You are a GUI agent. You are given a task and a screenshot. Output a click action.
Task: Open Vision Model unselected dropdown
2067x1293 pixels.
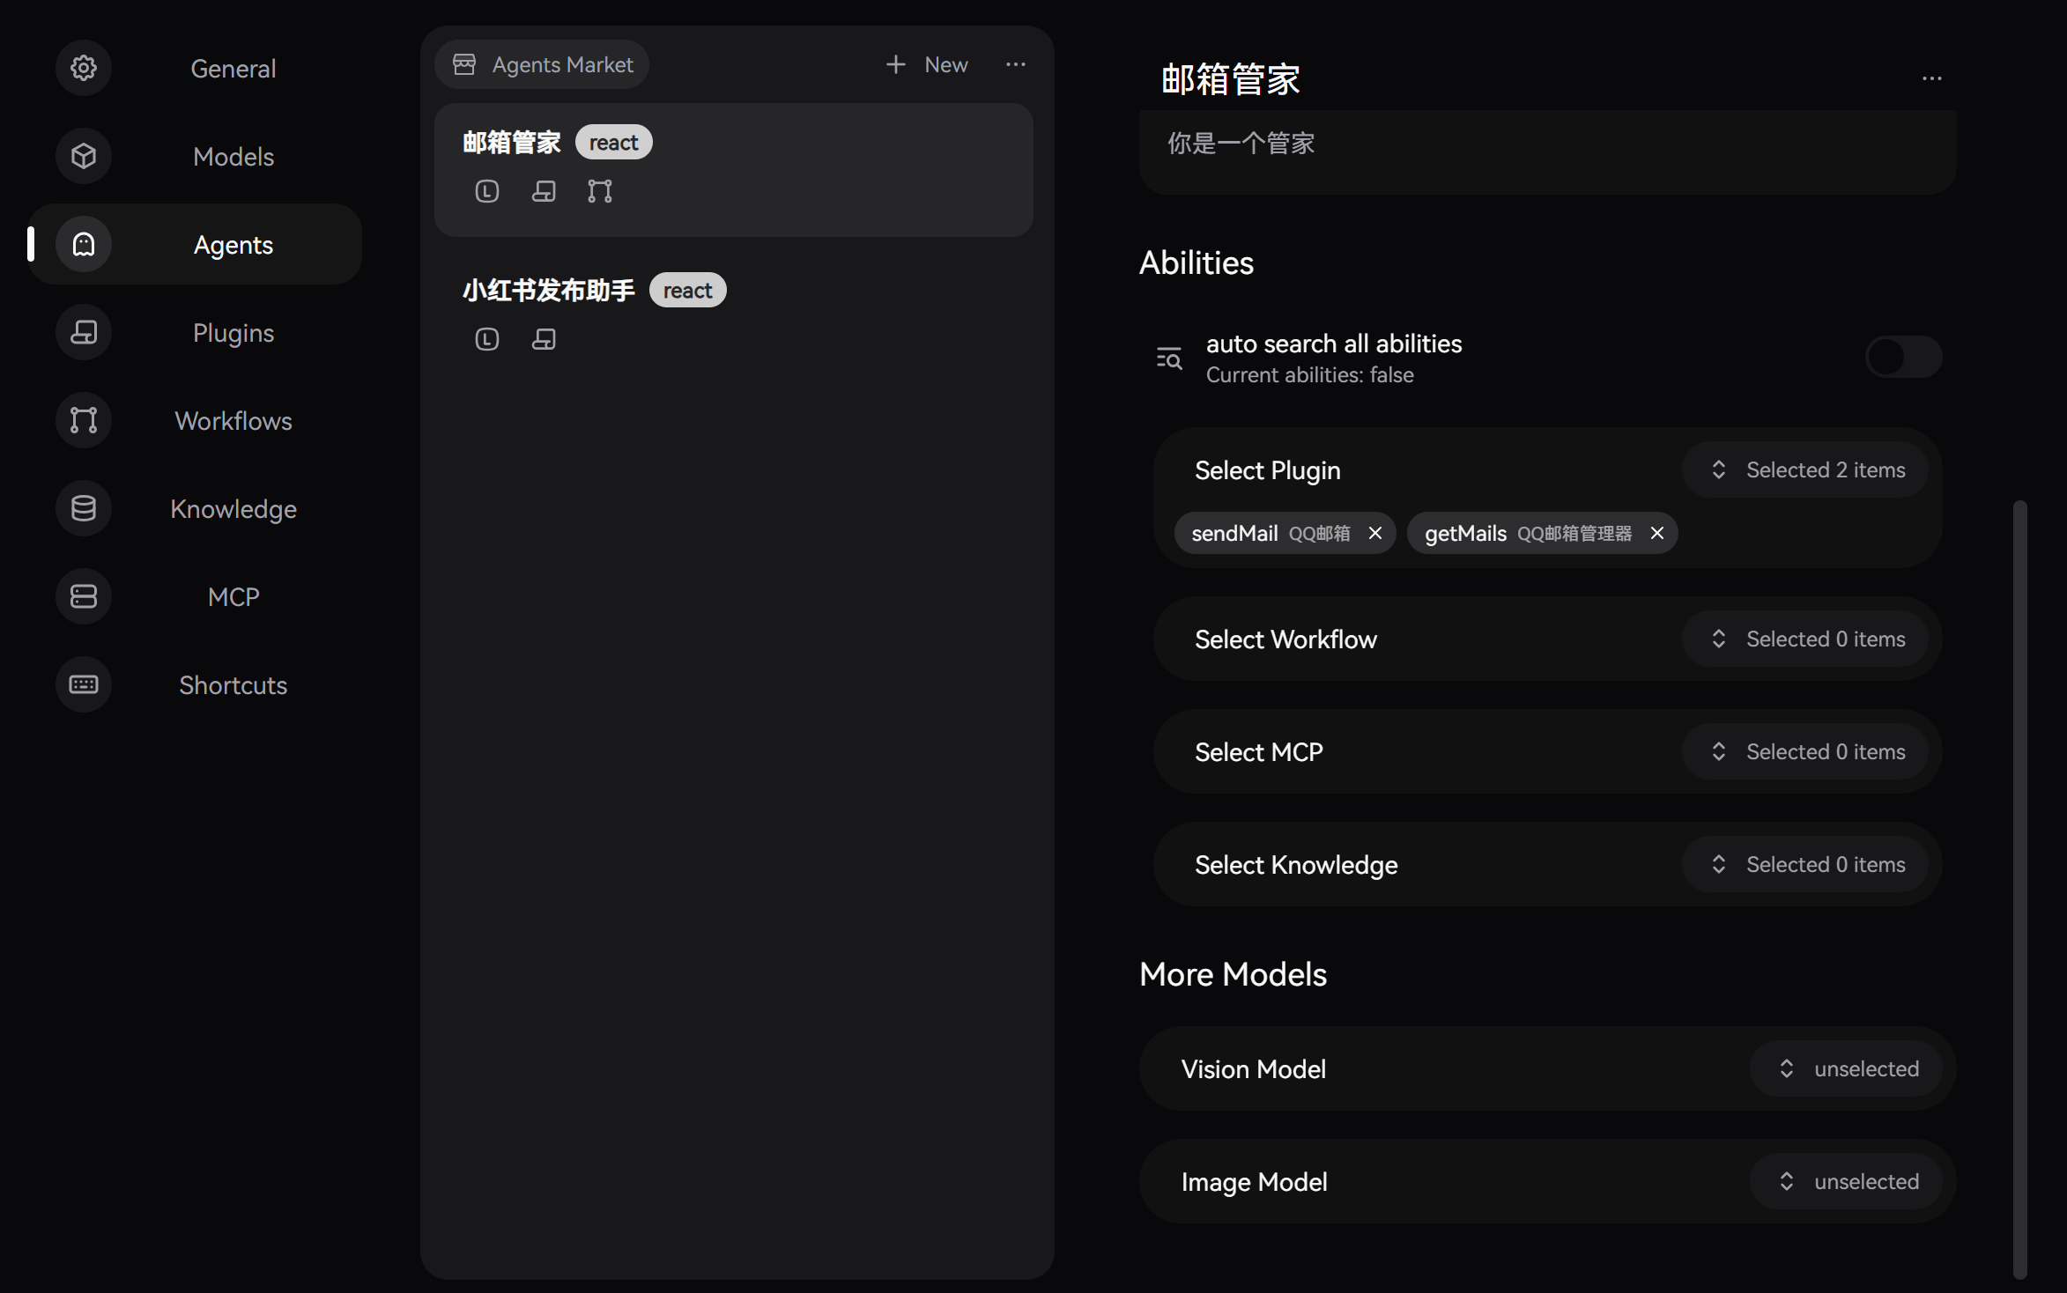pos(1846,1068)
